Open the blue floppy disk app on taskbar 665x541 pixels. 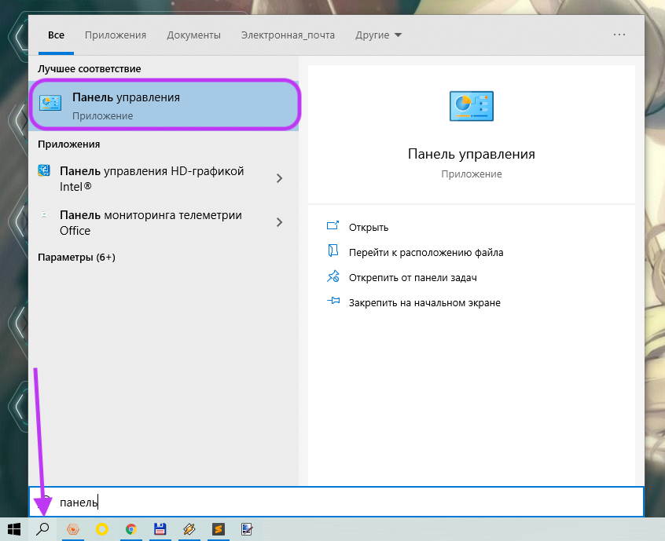coord(160,529)
